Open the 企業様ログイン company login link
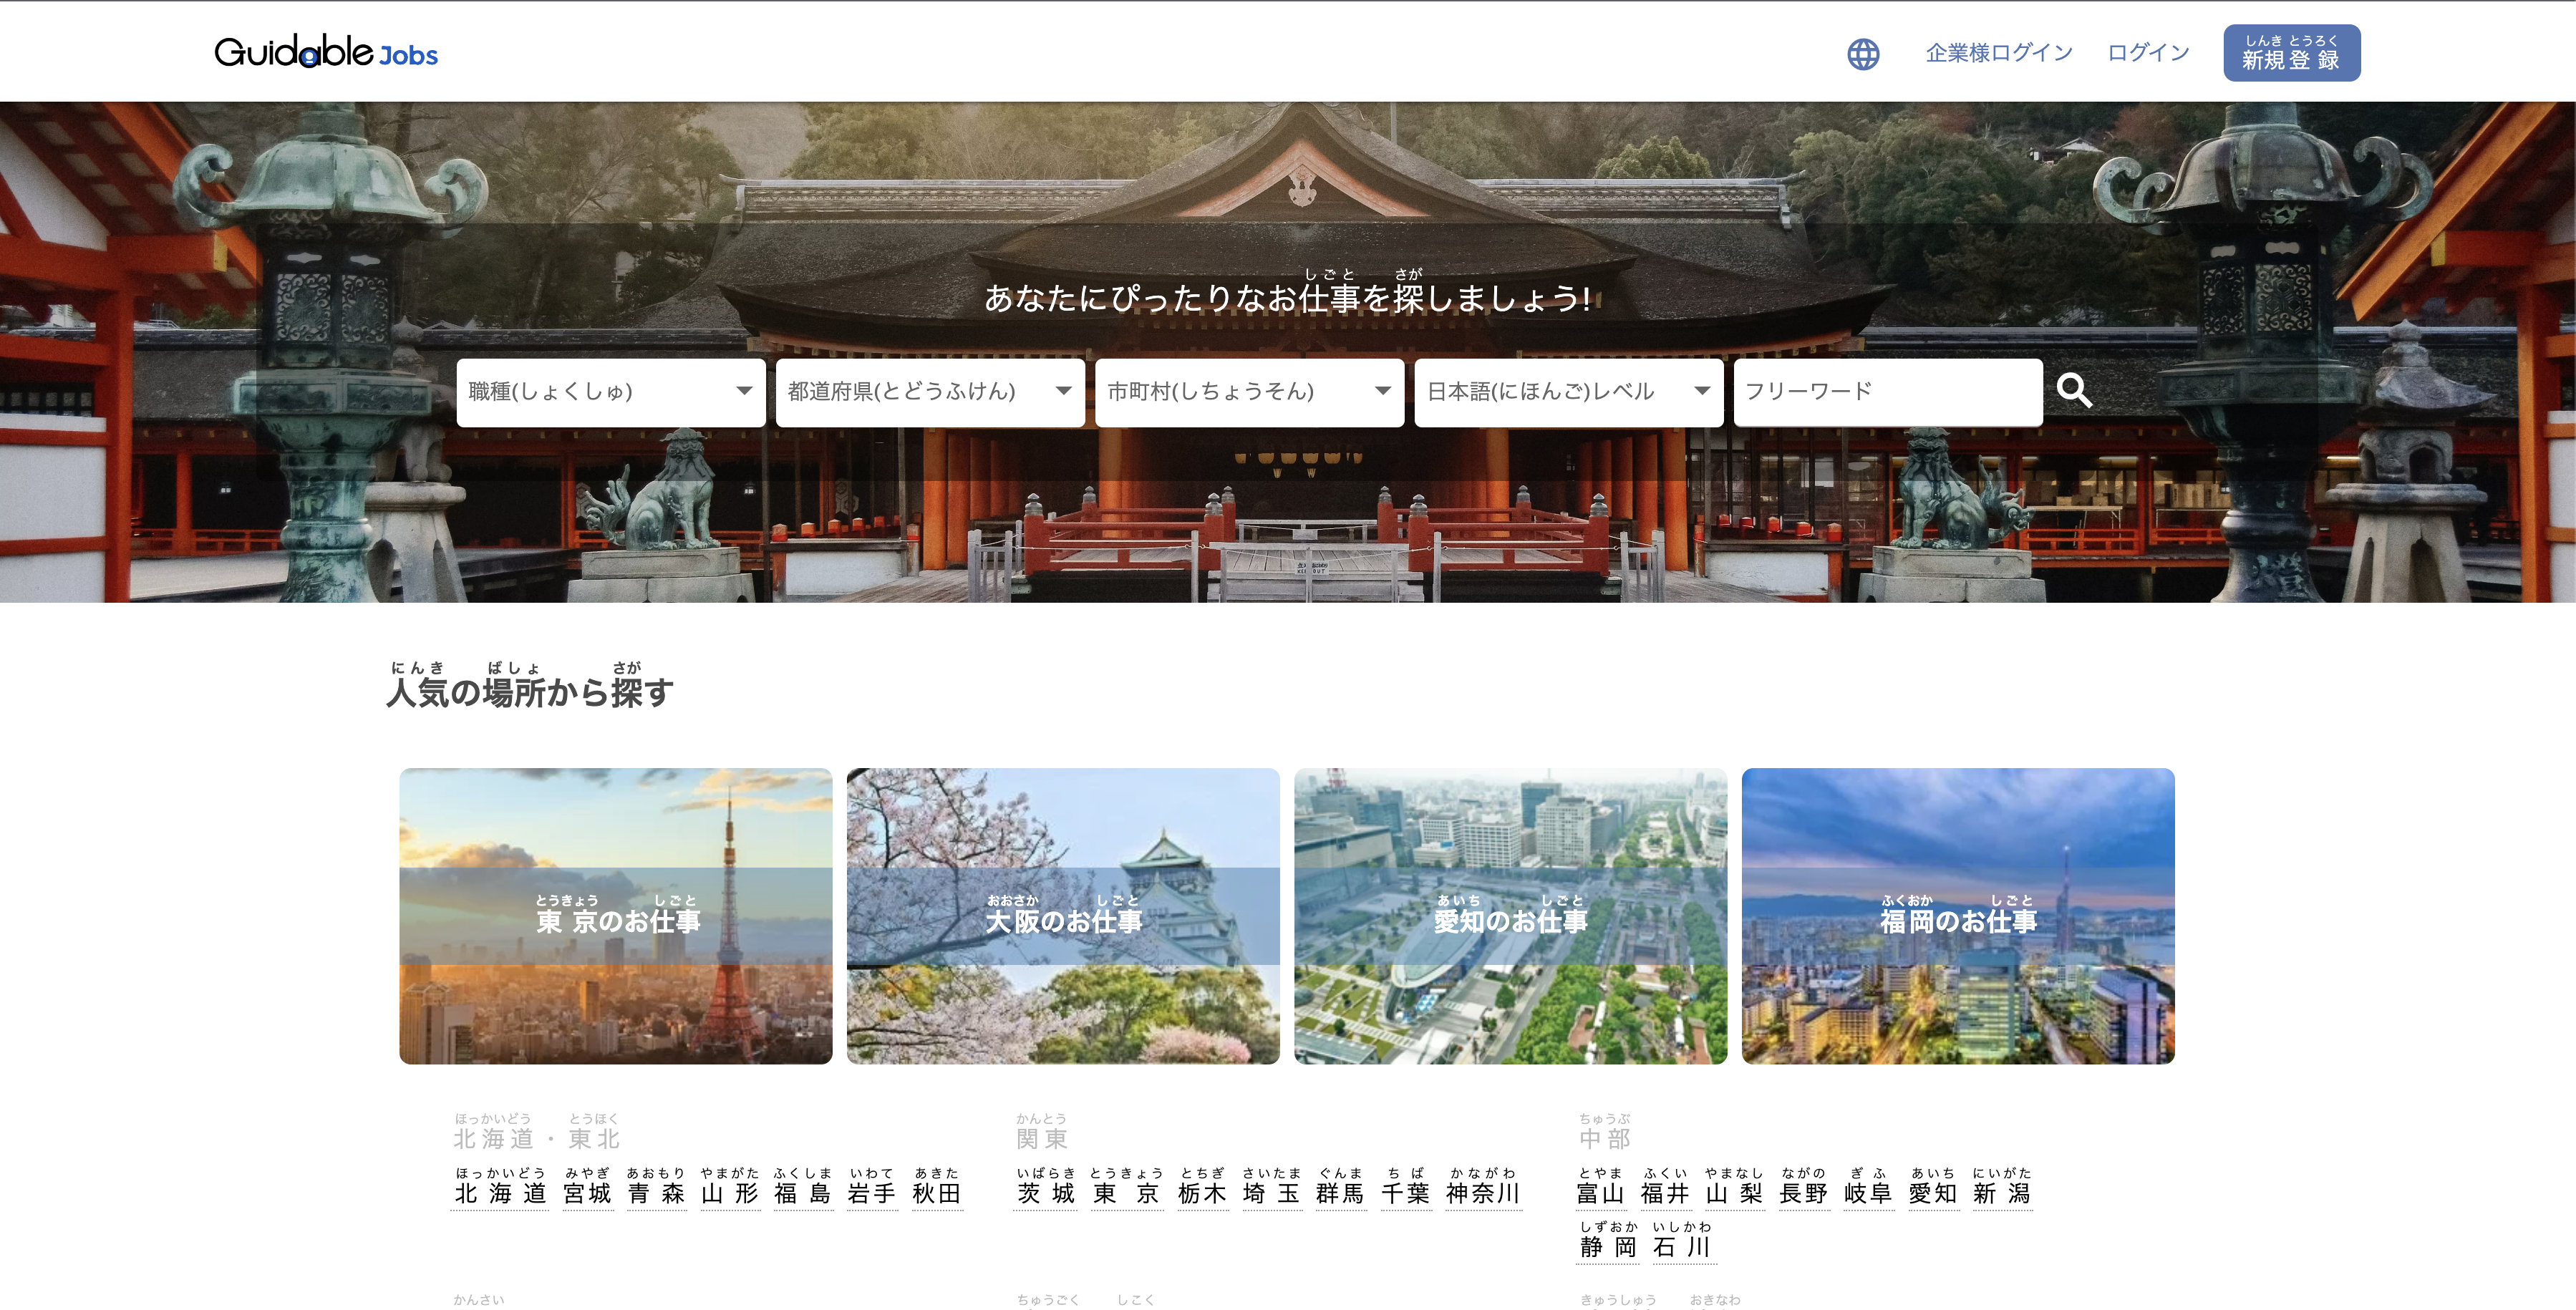 pyautogui.click(x=1999, y=53)
